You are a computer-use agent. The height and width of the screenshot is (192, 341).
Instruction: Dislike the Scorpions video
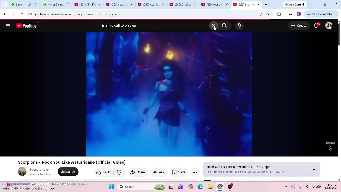119,172
